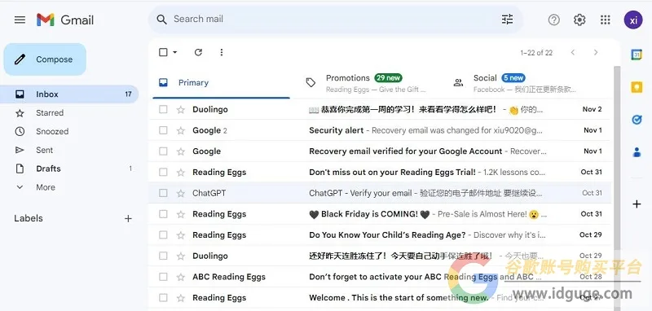Open Do You Know Your Child's Reading Age email
652x311 pixels.
pos(380,235)
